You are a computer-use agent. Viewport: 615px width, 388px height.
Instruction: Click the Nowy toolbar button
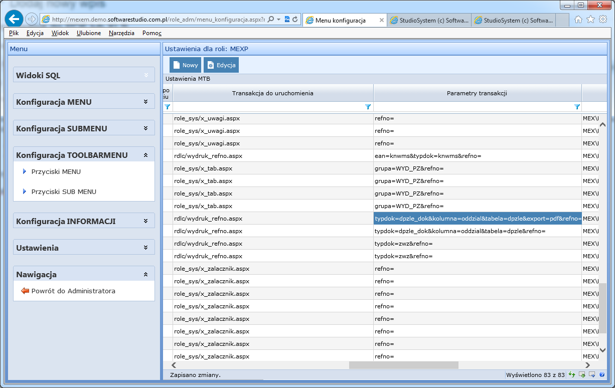(x=185, y=65)
